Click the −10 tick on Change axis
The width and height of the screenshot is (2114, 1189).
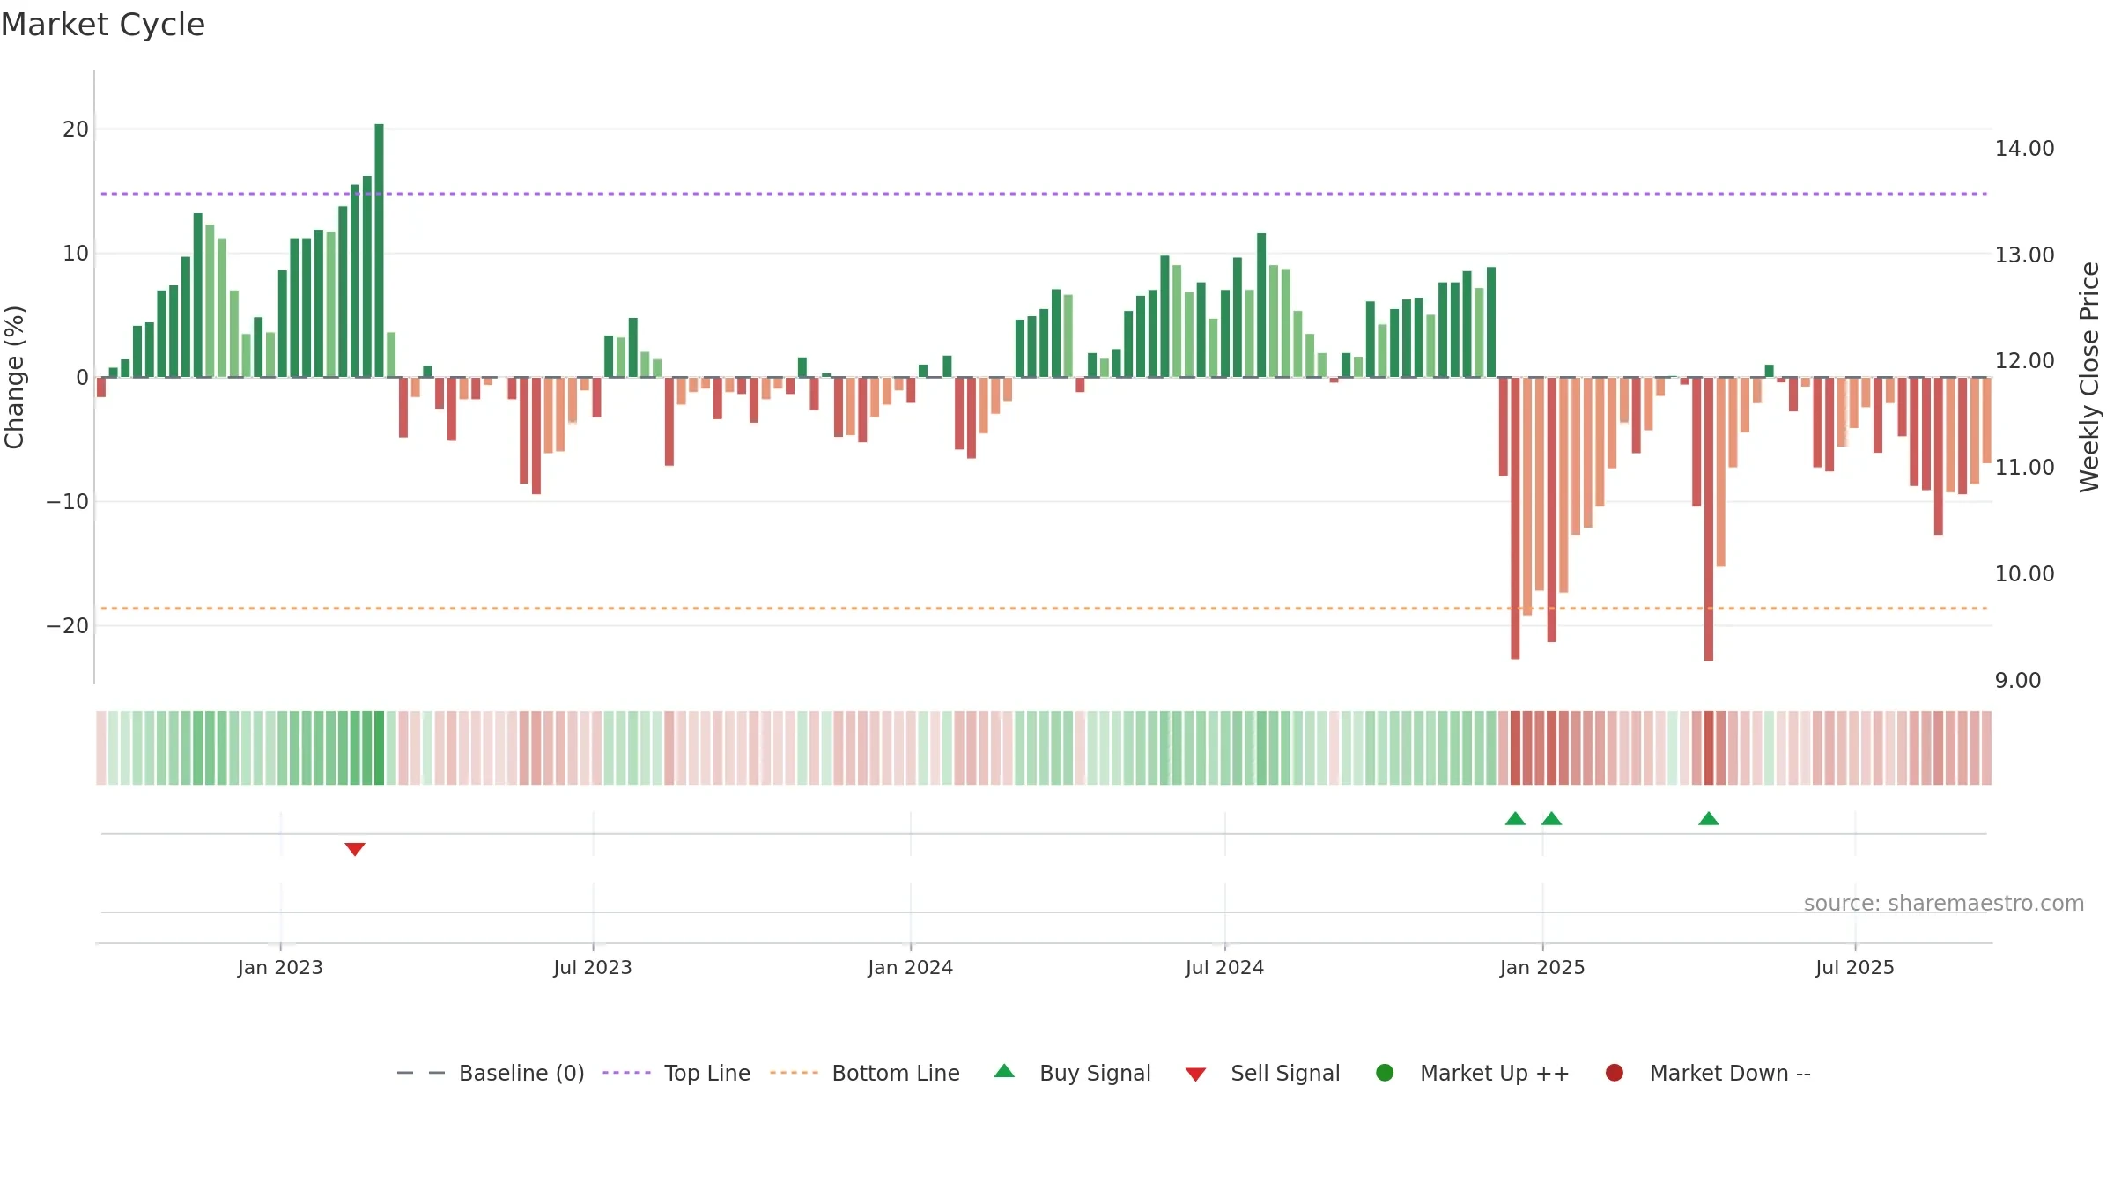(x=68, y=501)
